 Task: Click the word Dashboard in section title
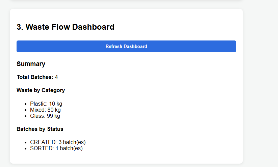pyautogui.click(x=93, y=27)
